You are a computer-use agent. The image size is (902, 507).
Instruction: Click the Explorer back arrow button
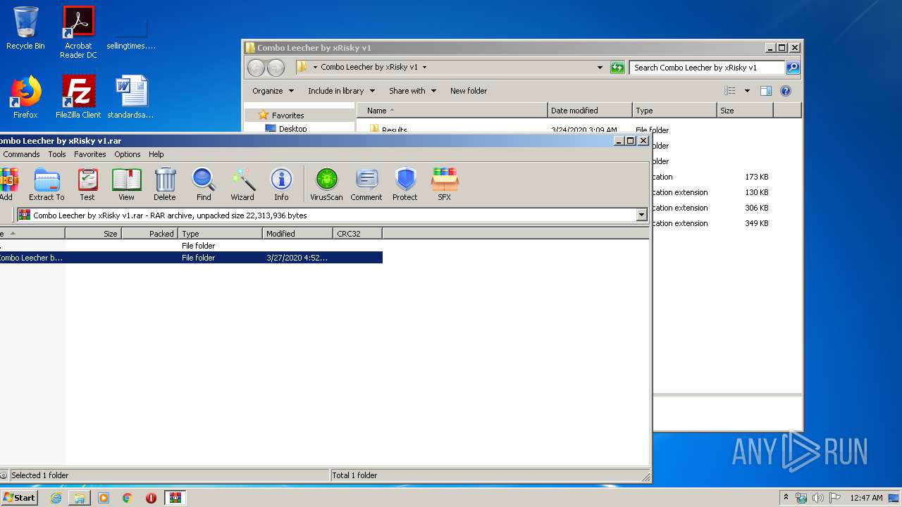[x=256, y=68]
